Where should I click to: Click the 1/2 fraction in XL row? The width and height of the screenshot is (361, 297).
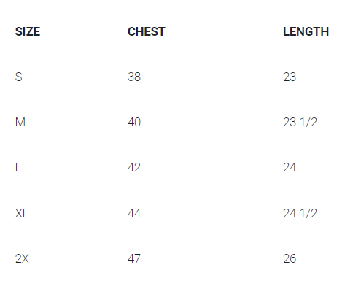(x=308, y=213)
